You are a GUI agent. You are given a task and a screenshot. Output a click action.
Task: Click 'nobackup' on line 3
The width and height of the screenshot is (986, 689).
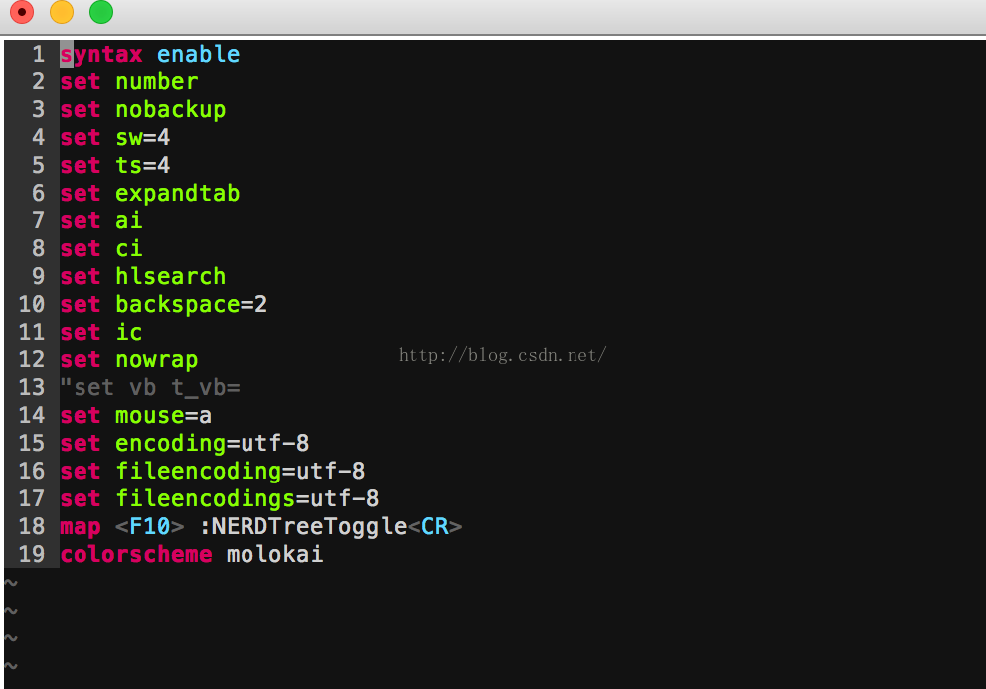point(169,109)
